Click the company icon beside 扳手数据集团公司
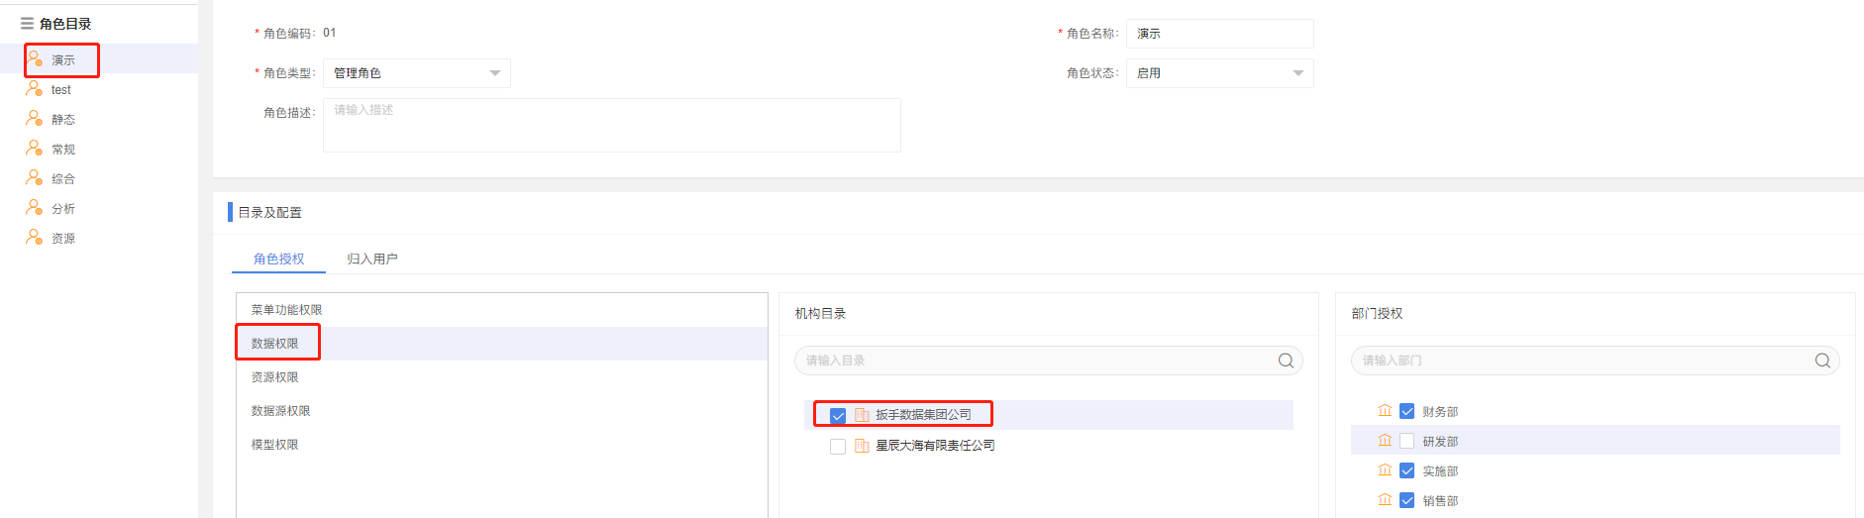Screen dimensions: 1864x518 coord(862,415)
